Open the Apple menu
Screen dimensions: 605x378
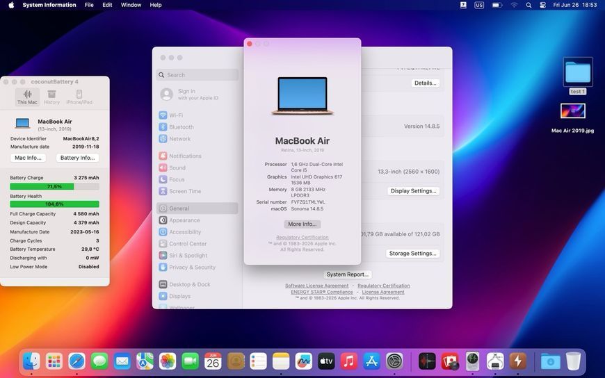11,5
